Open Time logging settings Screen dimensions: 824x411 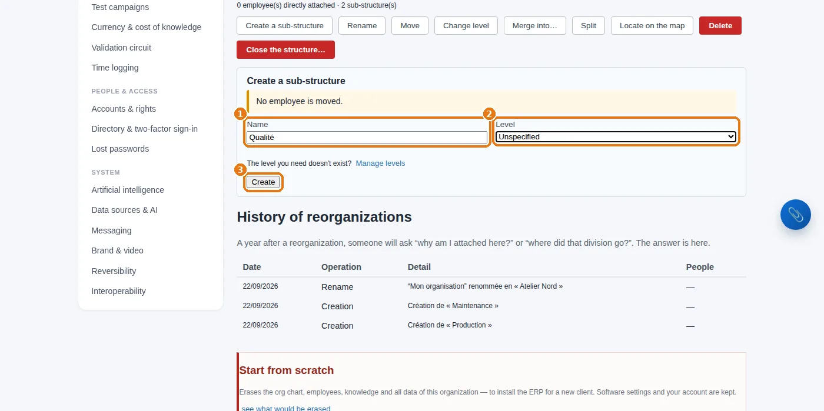click(115, 68)
